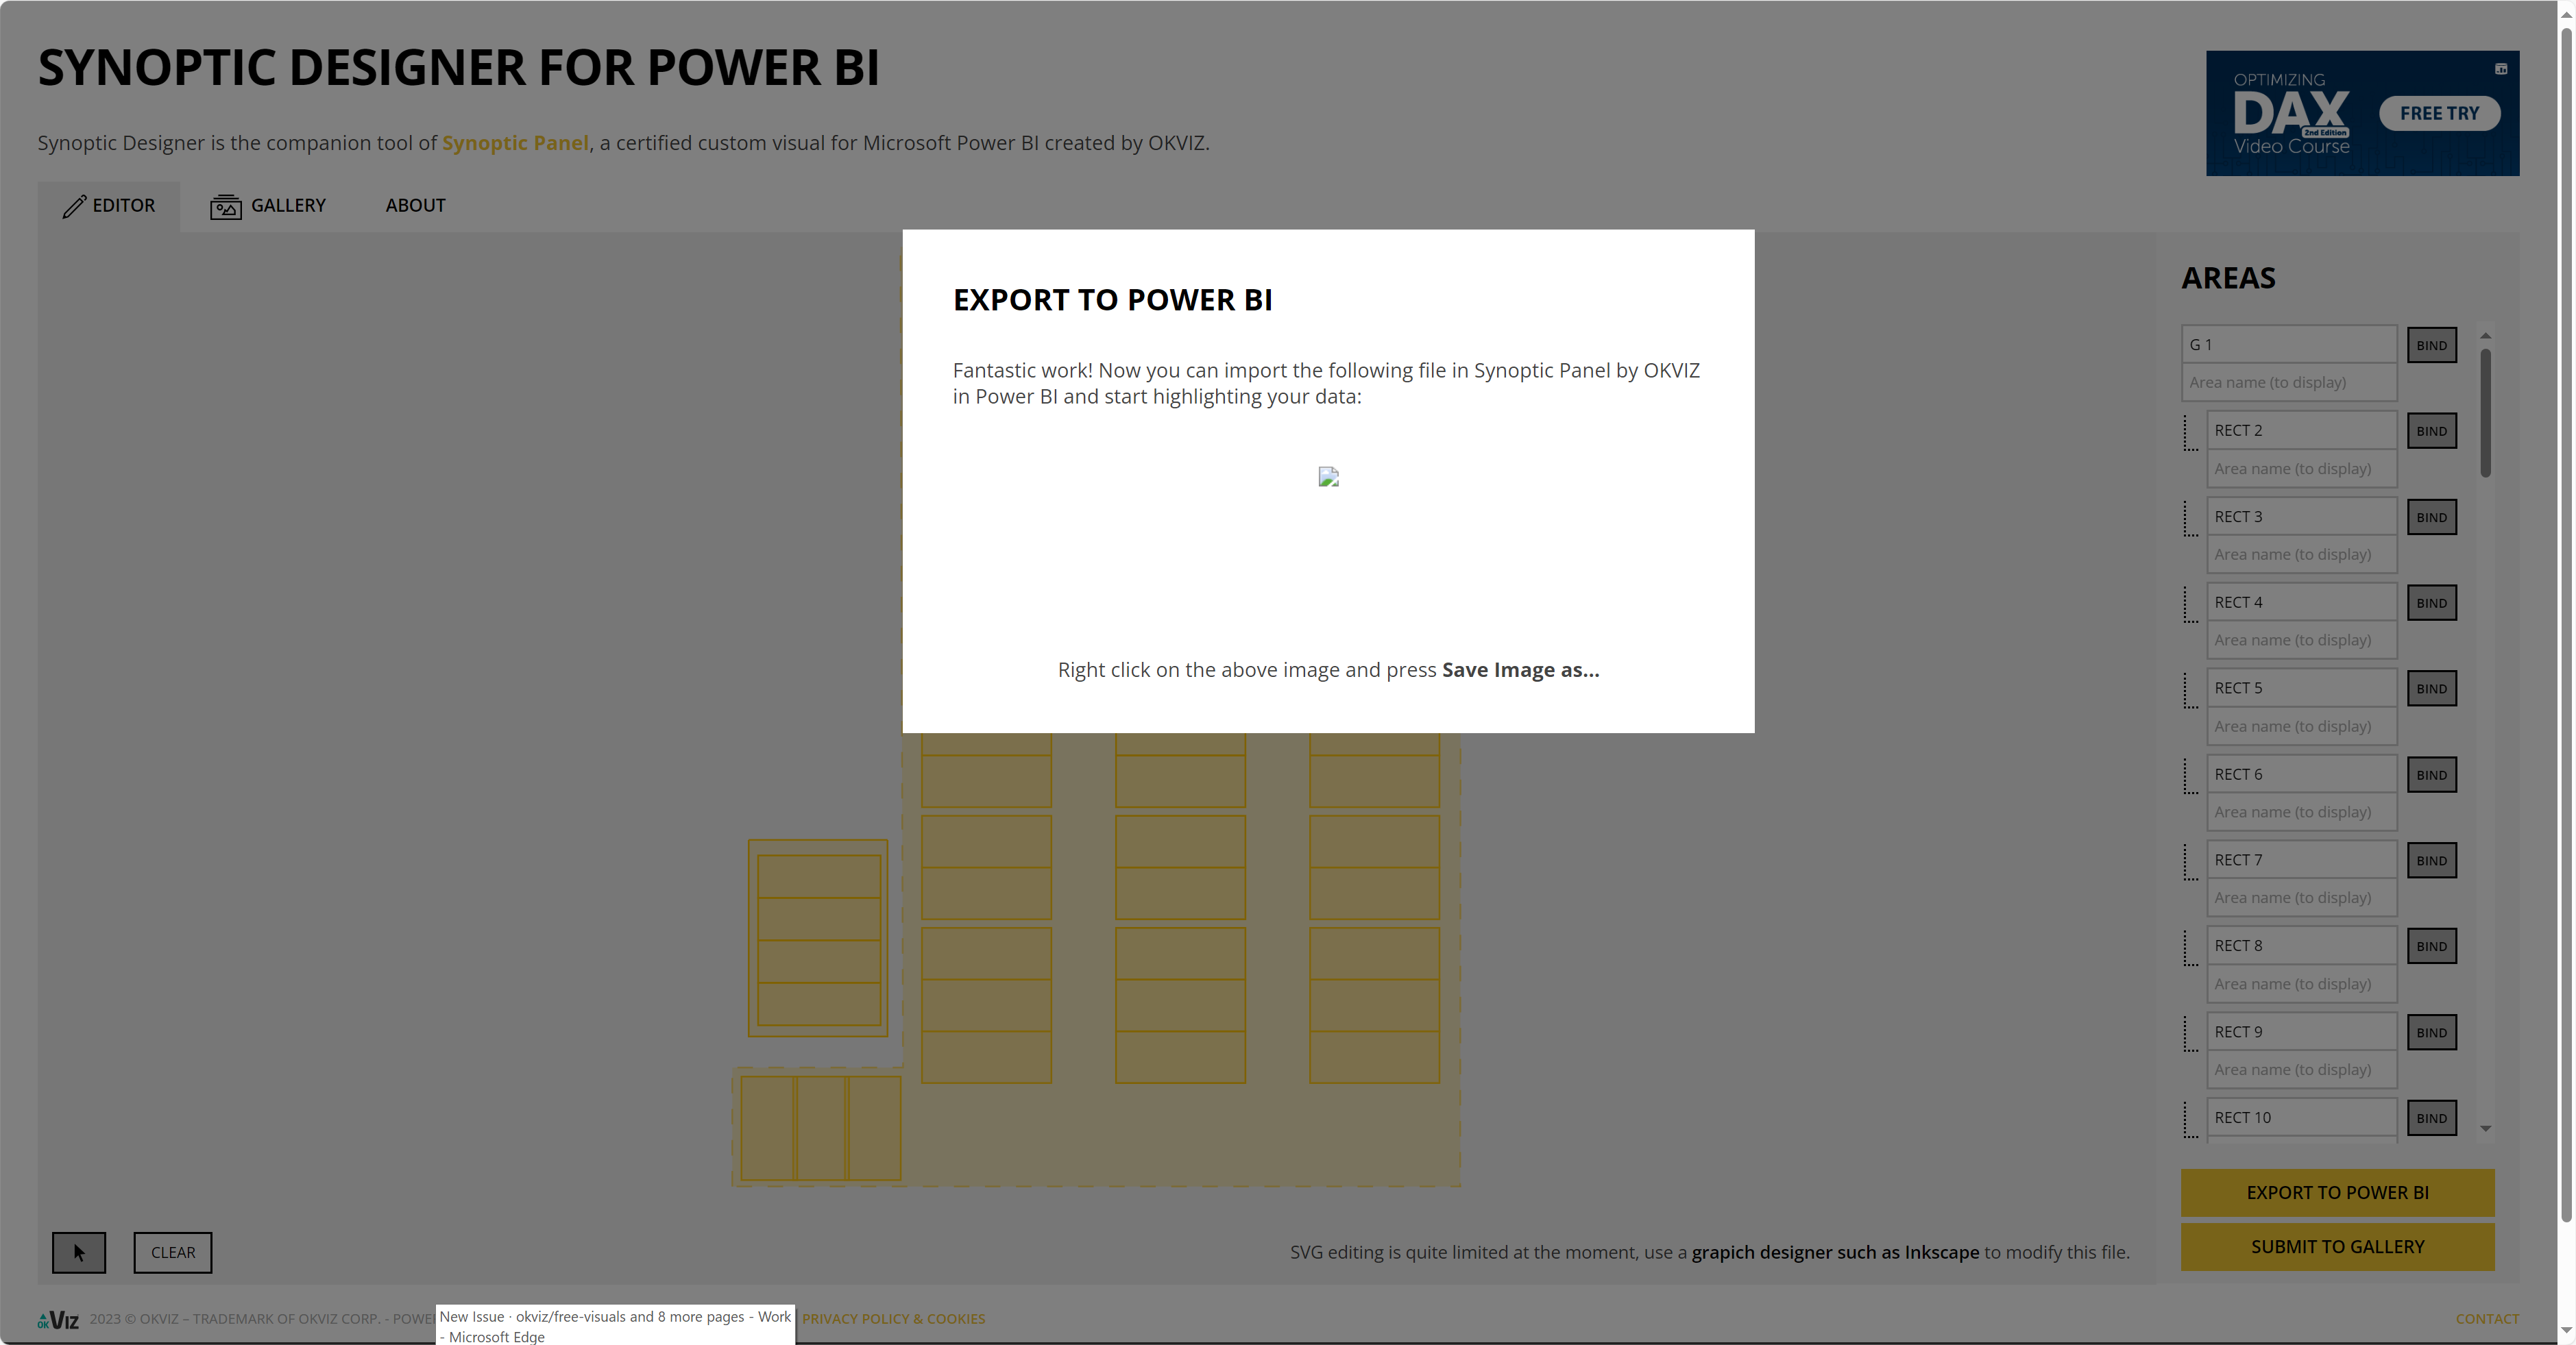This screenshot has width=2576, height=1345.
Task: Click the scroll up arrow in Areas list
Action: click(2485, 335)
